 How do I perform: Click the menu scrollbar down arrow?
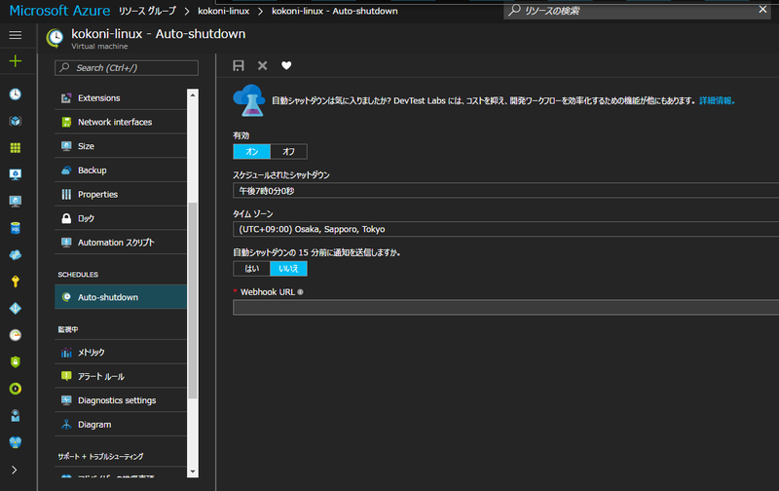(x=193, y=472)
